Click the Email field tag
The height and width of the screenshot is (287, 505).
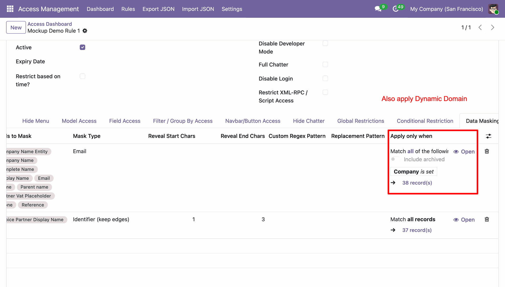[44, 178]
